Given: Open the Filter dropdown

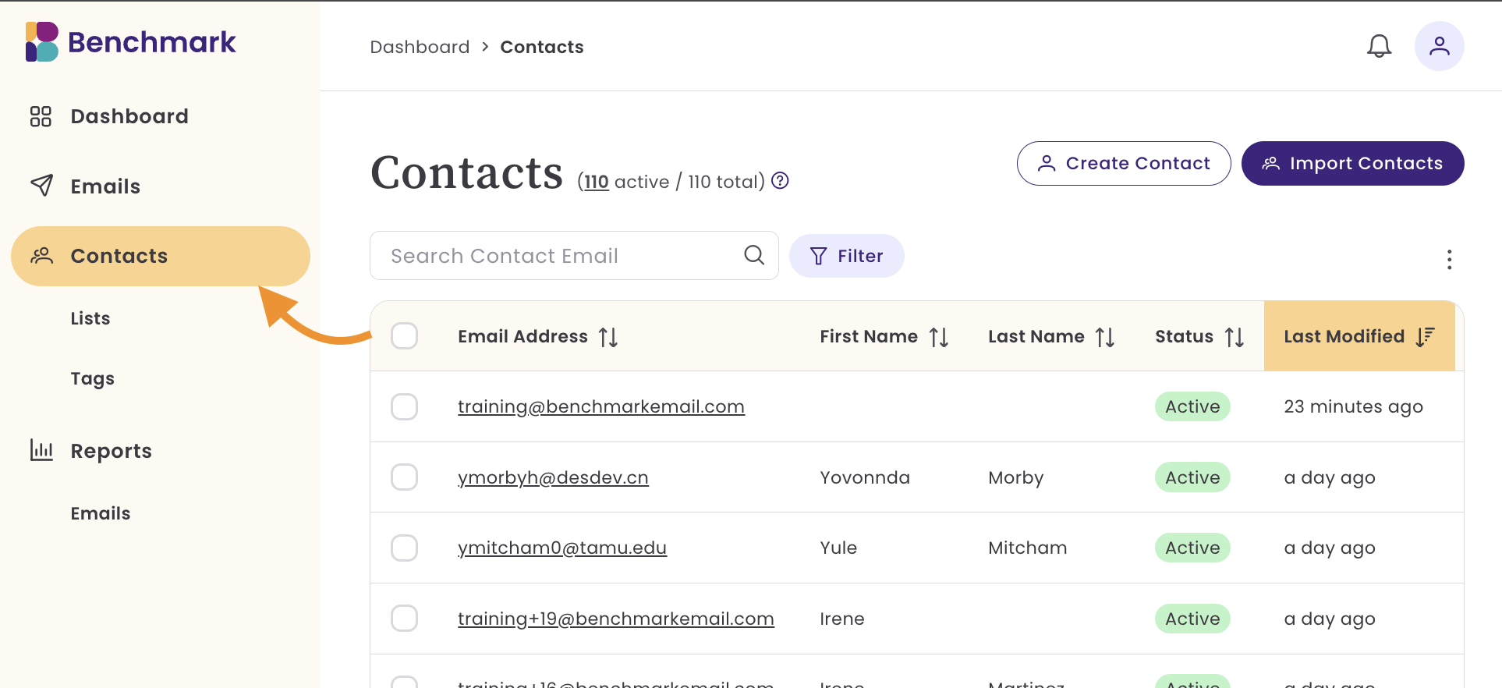Looking at the screenshot, I should click(846, 256).
